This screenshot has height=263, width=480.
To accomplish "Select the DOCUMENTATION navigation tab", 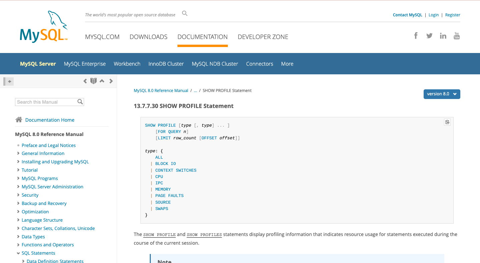I will pyautogui.click(x=202, y=37).
